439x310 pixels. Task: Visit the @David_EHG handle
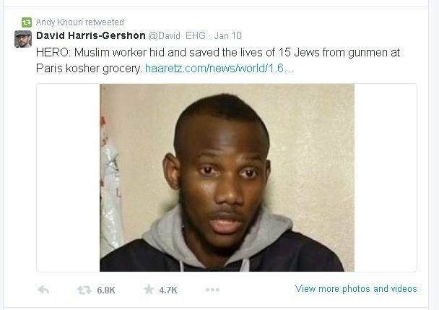[177, 35]
